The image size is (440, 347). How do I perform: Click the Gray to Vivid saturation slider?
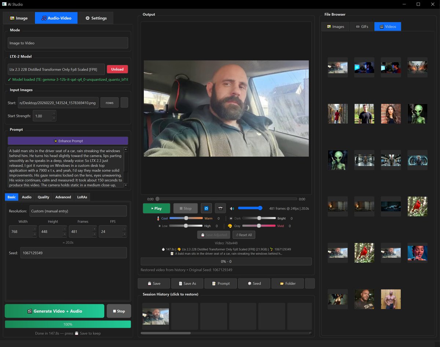[259, 226]
